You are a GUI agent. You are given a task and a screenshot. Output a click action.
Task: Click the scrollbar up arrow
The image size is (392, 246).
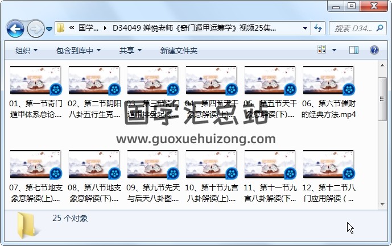[x=382, y=65]
